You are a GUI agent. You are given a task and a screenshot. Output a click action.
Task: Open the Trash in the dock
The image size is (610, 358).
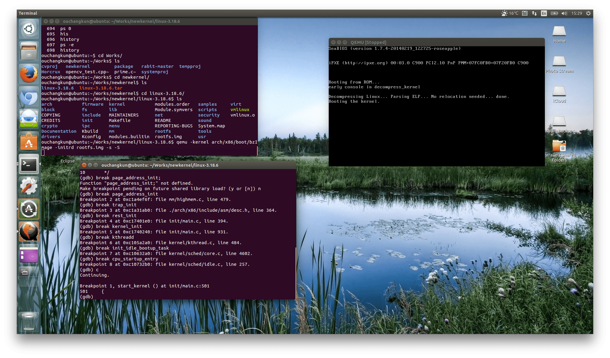(x=29, y=321)
